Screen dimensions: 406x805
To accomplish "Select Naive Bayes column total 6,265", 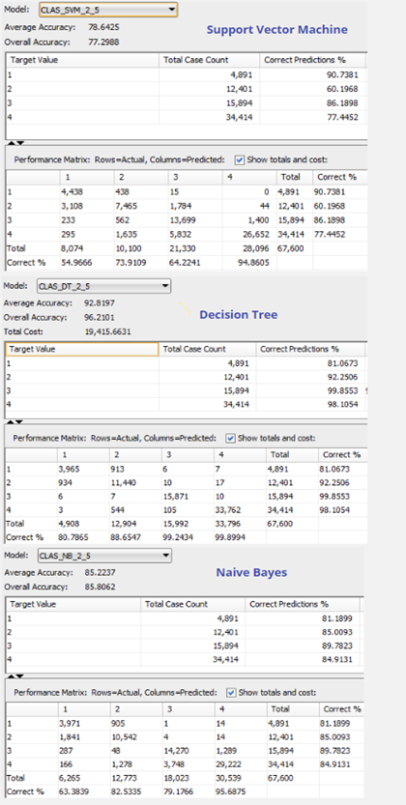I will click(71, 778).
